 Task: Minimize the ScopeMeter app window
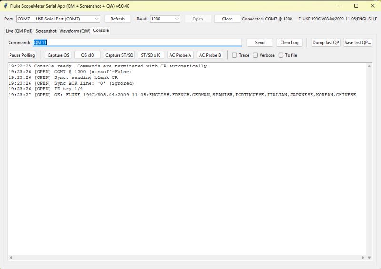(340, 6)
